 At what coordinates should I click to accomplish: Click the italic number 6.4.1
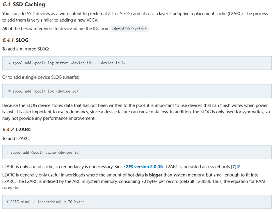[8, 40]
